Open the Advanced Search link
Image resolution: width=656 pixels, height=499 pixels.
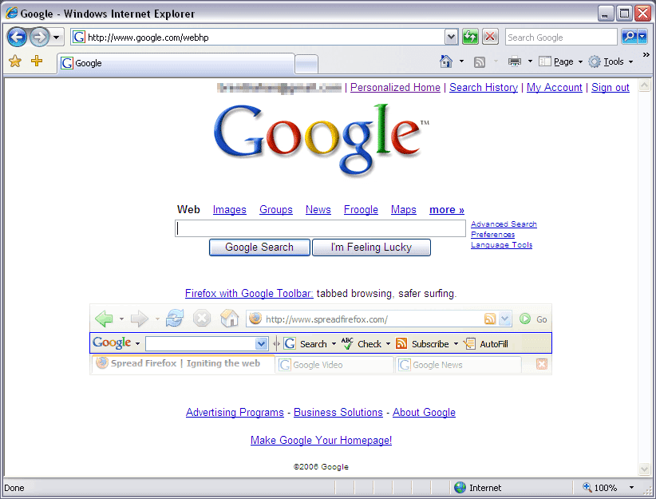click(x=504, y=224)
